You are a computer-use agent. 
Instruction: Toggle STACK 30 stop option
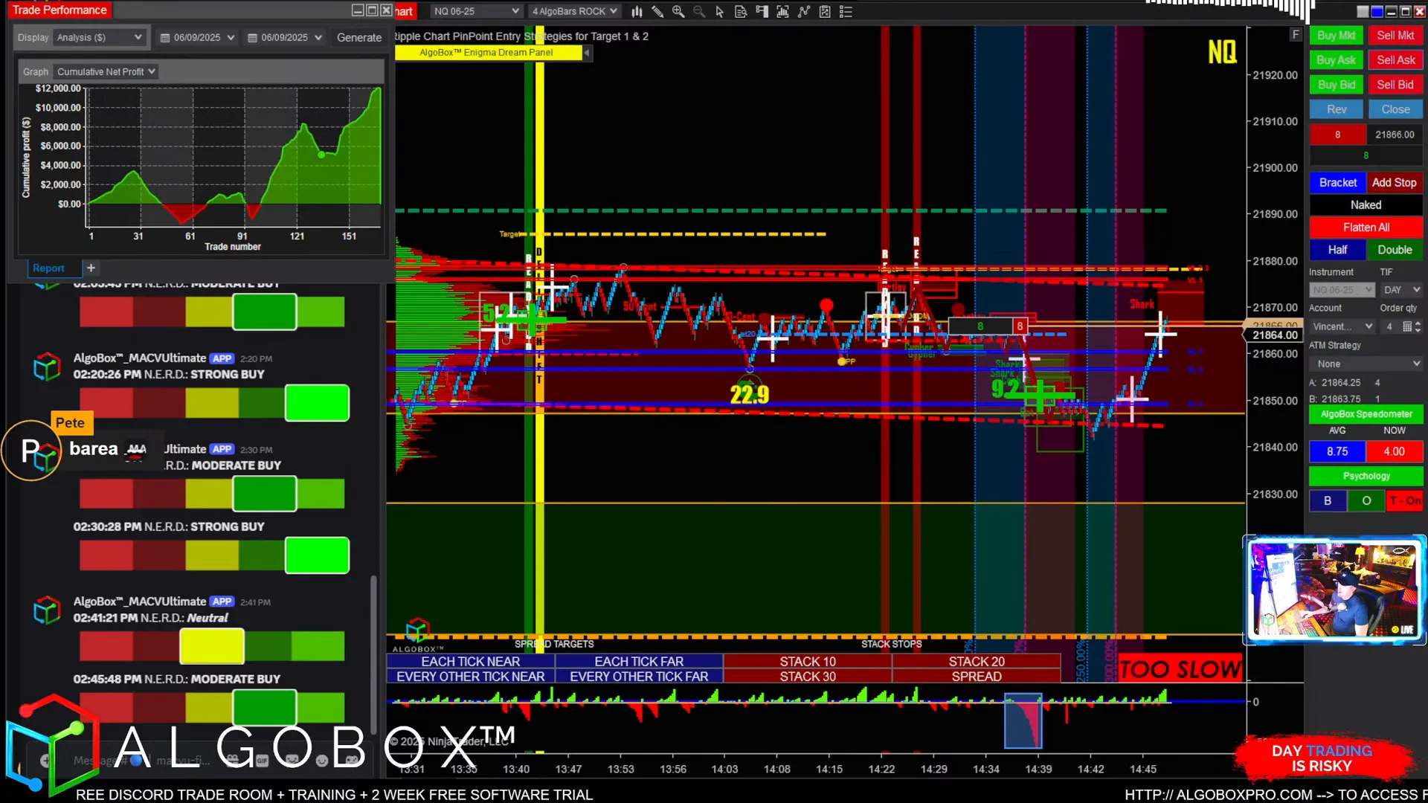click(x=808, y=677)
